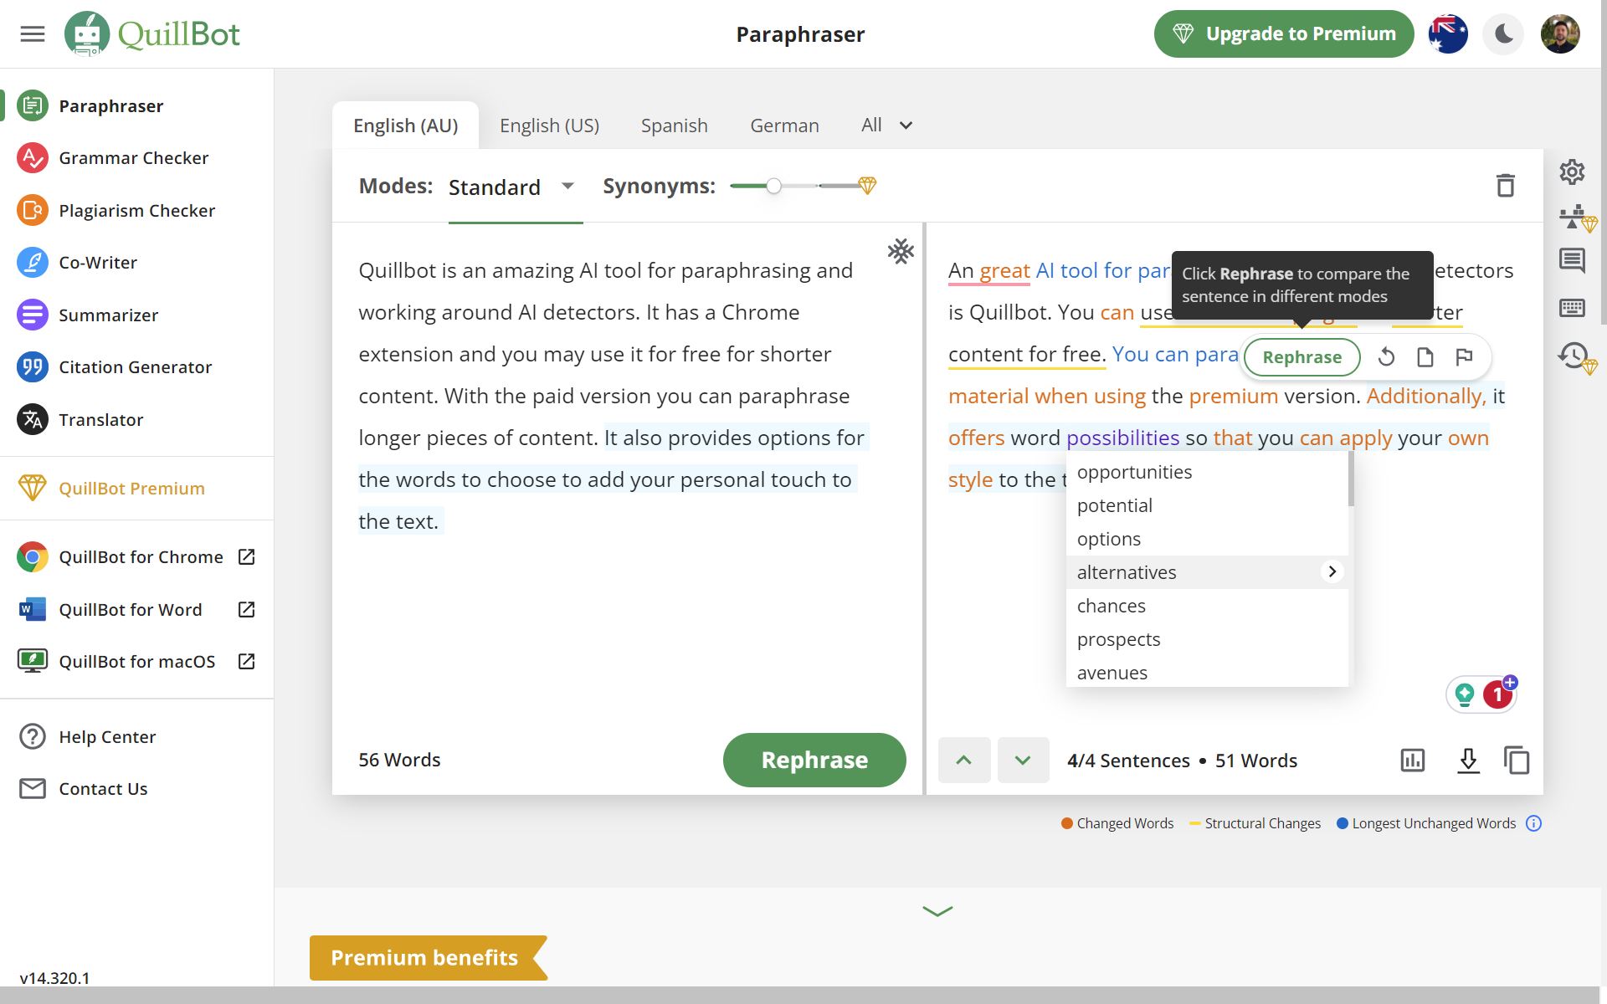Adjust the Synonyms slider
This screenshot has height=1004, width=1607.
click(x=773, y=186)
